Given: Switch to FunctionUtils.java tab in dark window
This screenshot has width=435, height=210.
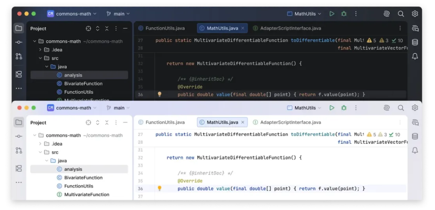Looking at the screenshot, I should click(161, 28).
